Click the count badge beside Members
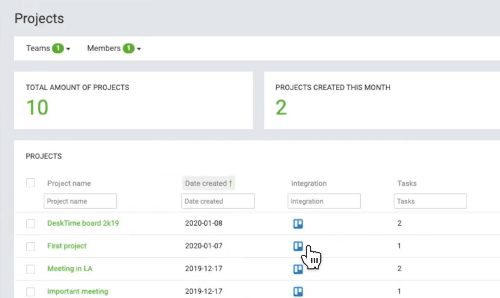 click(129, 48)
